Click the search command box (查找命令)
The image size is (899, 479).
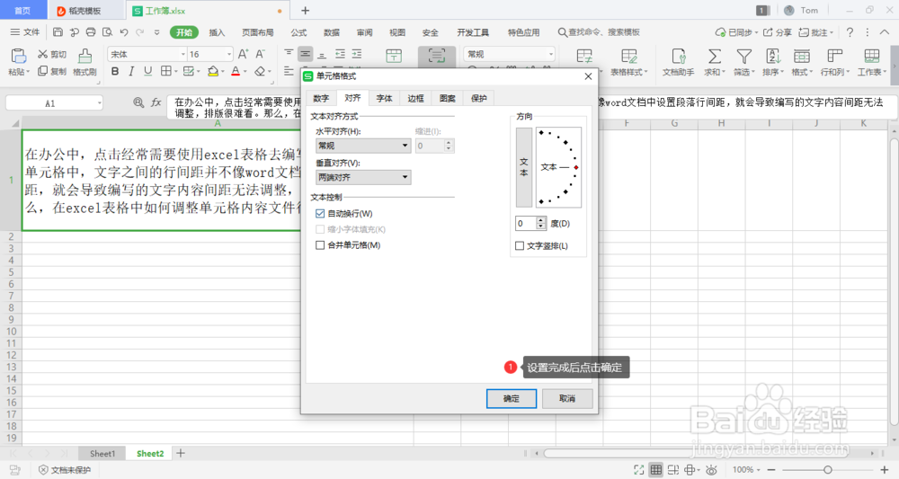599,32
